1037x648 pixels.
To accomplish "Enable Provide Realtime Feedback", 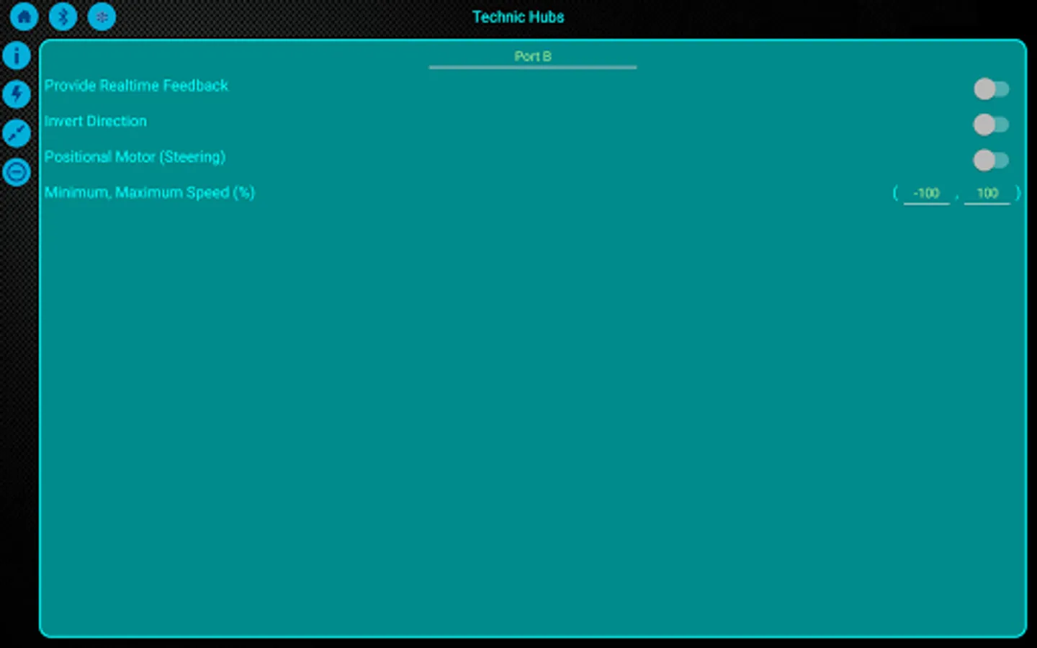I will tap(992, 89).
